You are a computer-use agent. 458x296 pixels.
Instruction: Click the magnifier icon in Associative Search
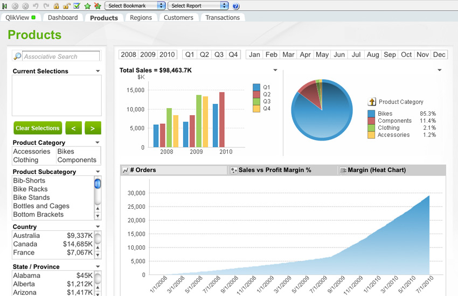pyautogui.click(x=17, y=57)
